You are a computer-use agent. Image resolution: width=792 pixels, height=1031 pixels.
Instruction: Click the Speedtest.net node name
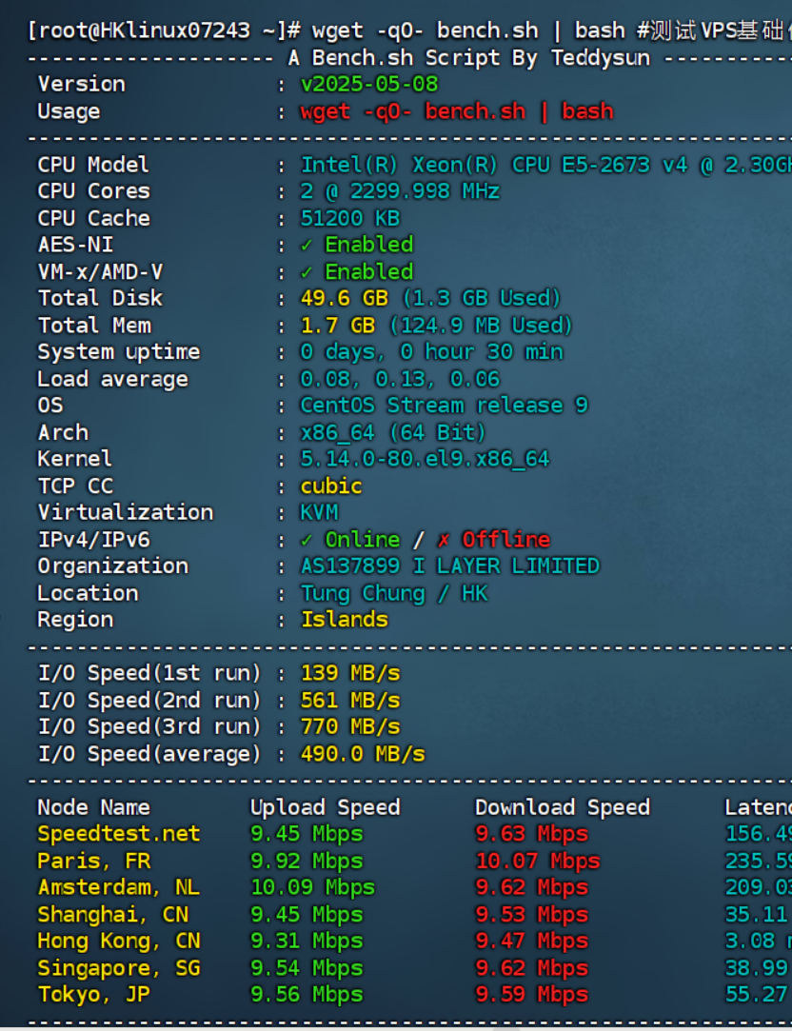click(118, 834)
